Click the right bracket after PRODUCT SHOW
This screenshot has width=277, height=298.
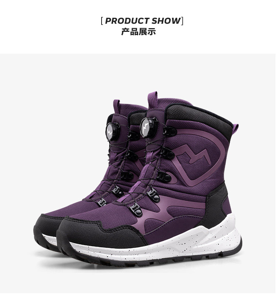point(182,21)
